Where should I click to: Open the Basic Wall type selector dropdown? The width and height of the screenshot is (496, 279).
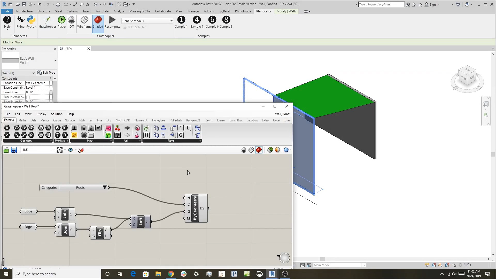coord(55,61)
